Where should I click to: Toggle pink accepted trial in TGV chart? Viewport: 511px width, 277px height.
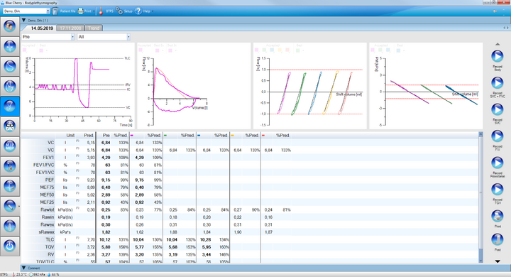coord(373,50)
